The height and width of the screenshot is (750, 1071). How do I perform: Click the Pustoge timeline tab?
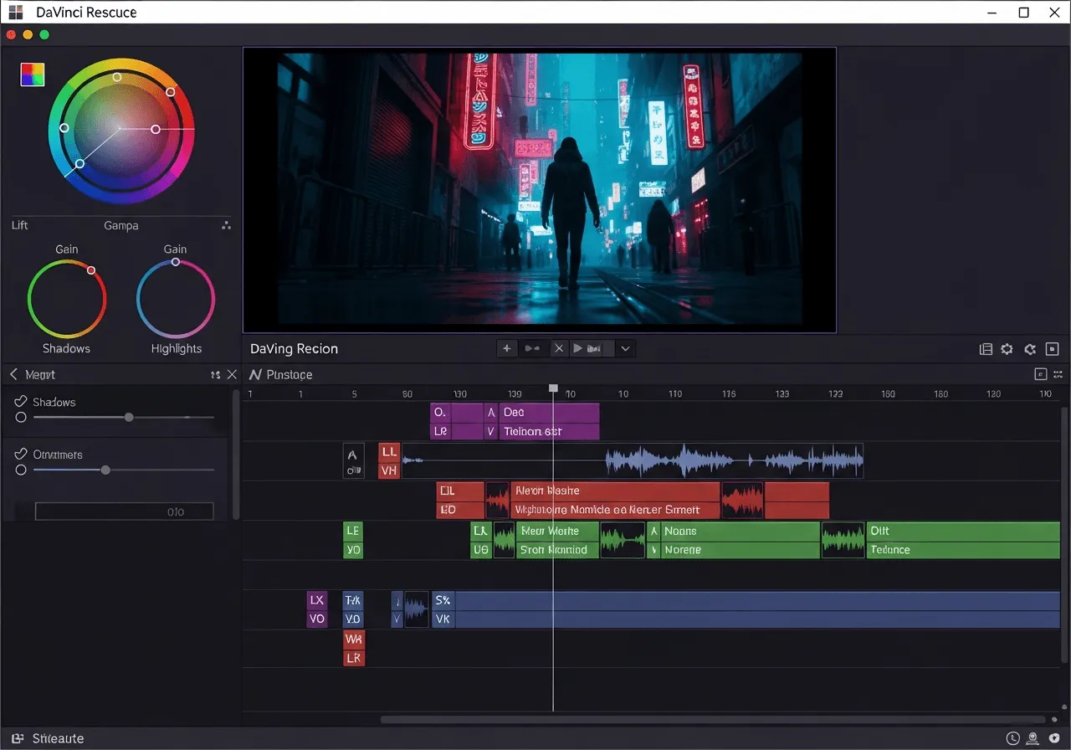tap(281, 374)
